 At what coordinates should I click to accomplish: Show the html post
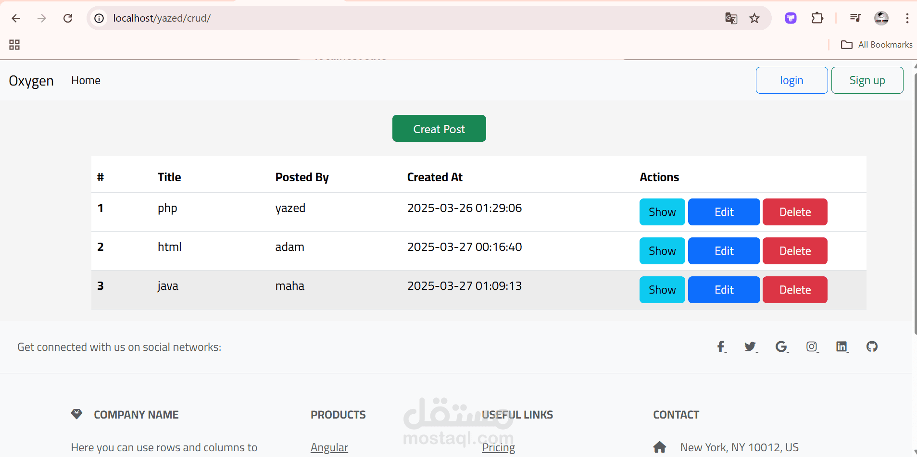[x=662, y=251]
